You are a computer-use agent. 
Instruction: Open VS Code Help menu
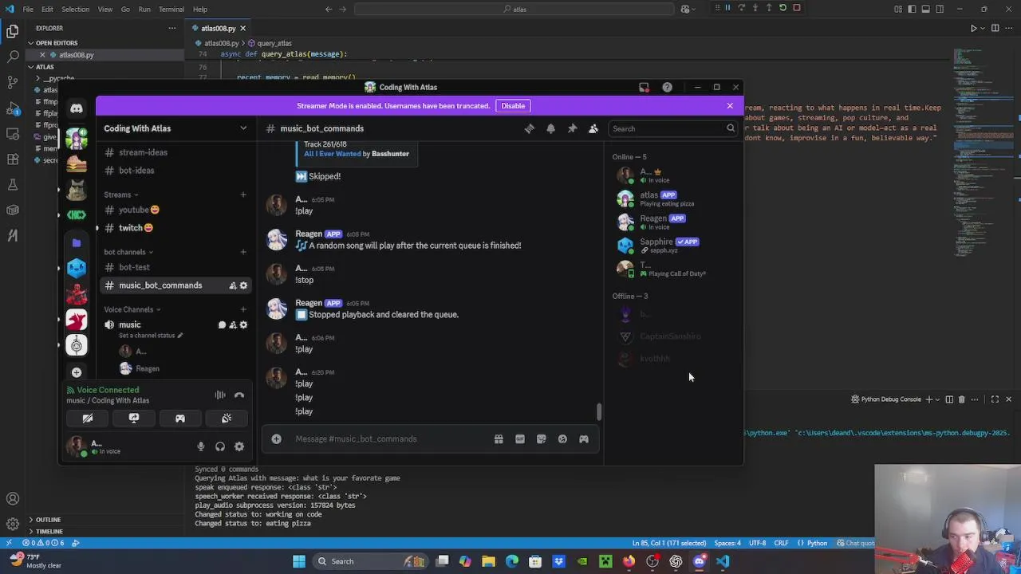tap(200, 10)
